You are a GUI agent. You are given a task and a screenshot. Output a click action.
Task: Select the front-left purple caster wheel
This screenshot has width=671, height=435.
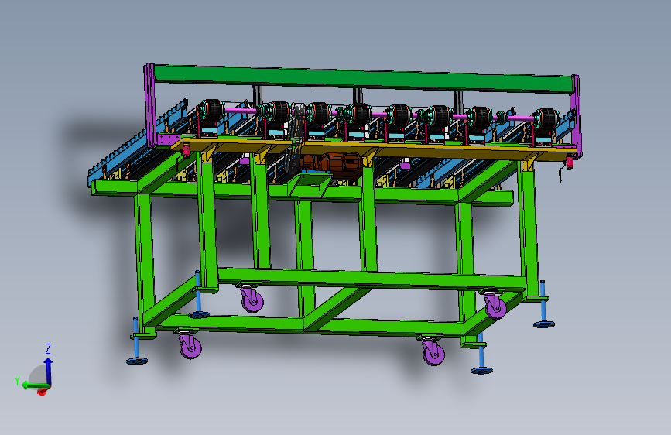tap(190, 344)
